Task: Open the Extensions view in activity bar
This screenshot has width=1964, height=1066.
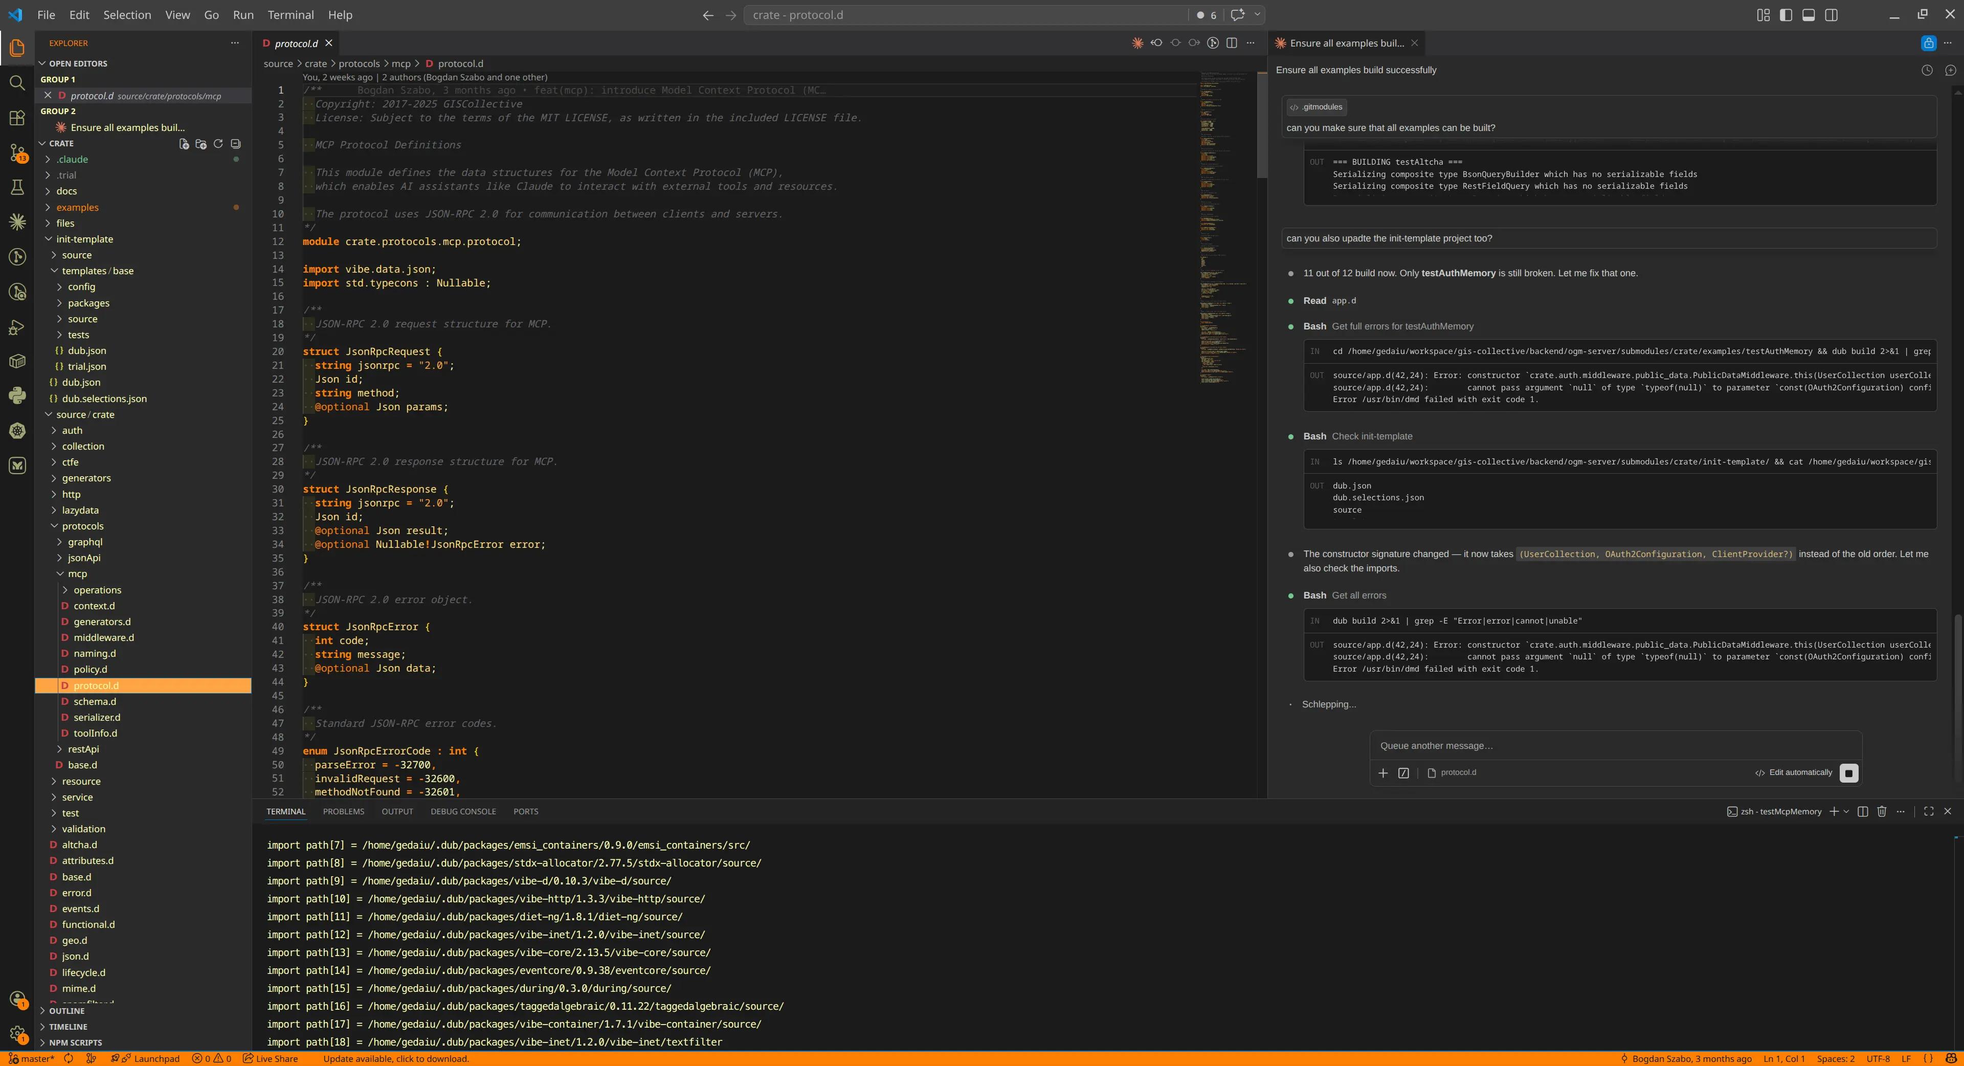Action: (x=17, y=118)
